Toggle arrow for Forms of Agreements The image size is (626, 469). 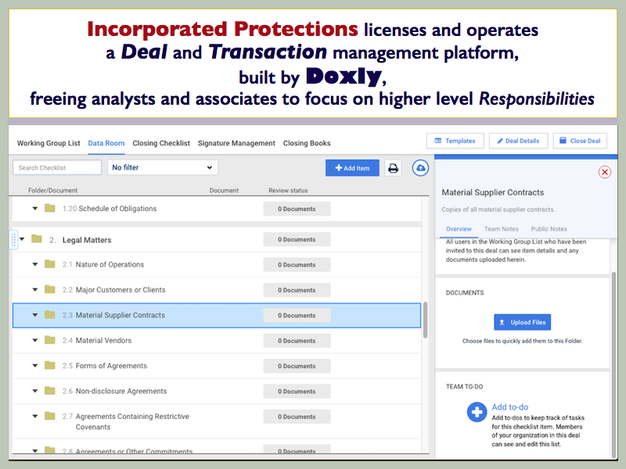35,366
